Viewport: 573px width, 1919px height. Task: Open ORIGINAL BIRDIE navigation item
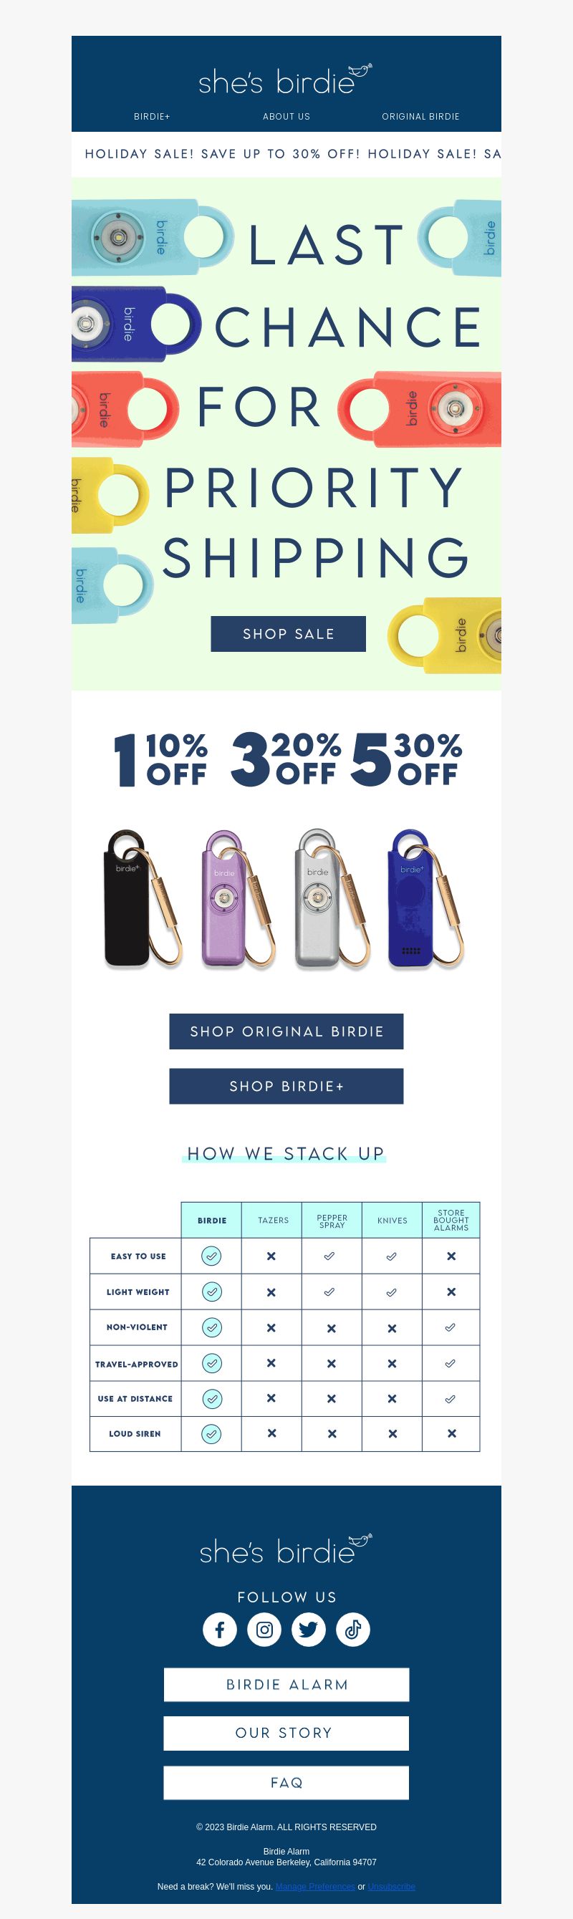tap(420, 116)
